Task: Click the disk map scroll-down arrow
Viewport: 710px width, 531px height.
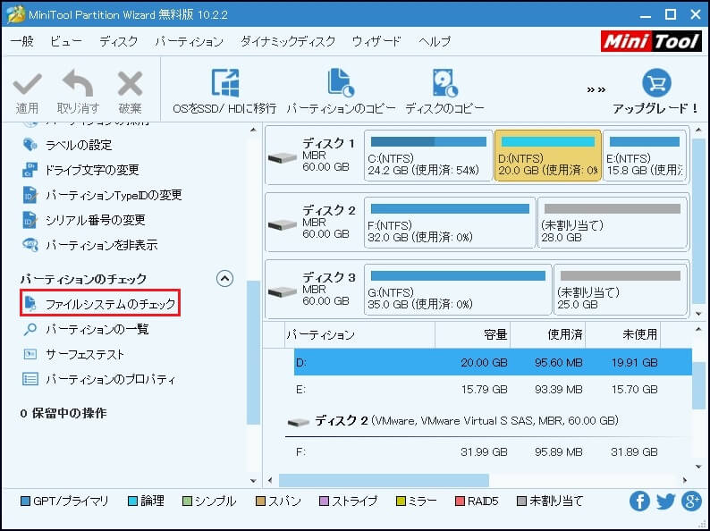Action: (698, 314)
